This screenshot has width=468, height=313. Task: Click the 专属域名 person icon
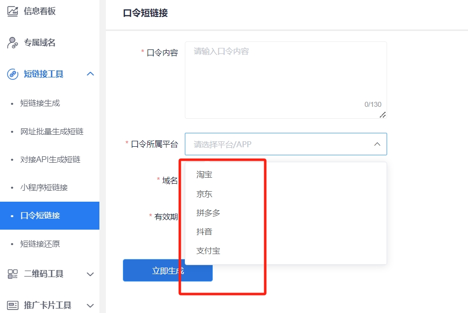pos(12,43)
